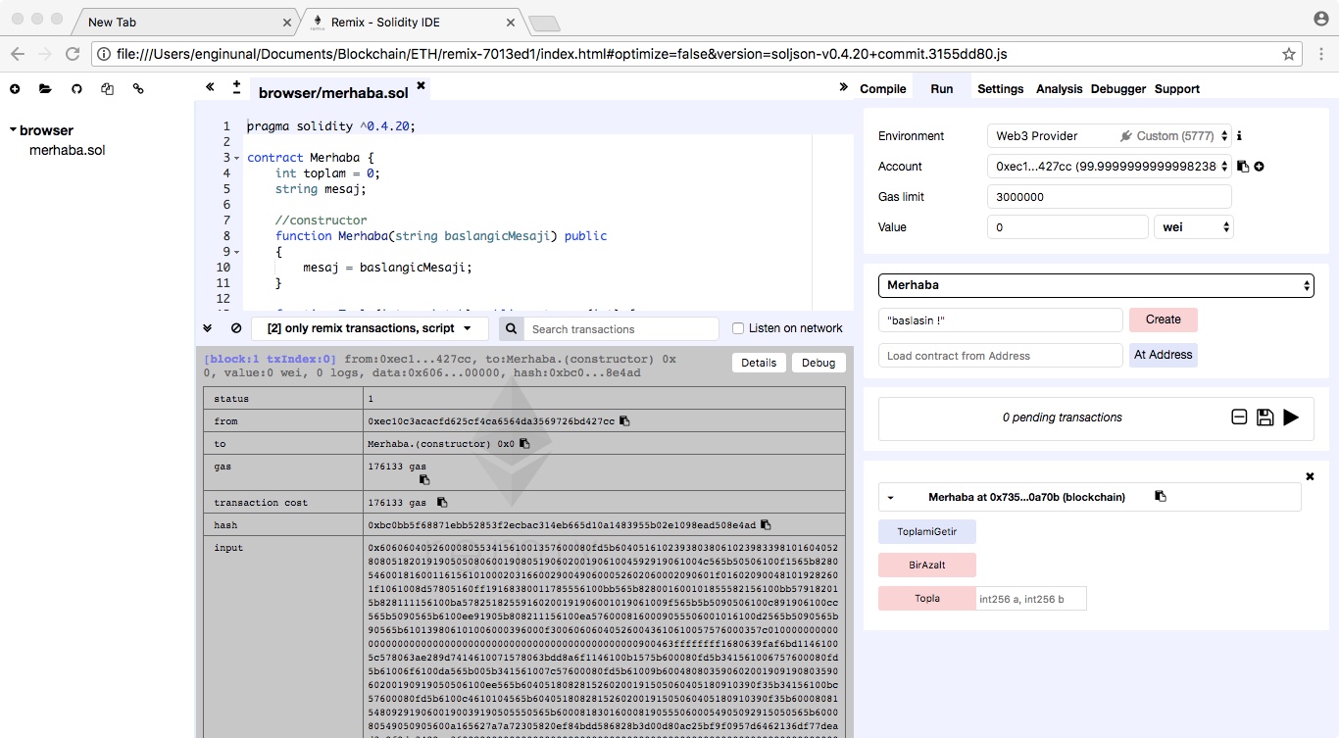This screenshot has width=1339, height=738.
Task: Copy the from address value
Action: click(624, 421)
